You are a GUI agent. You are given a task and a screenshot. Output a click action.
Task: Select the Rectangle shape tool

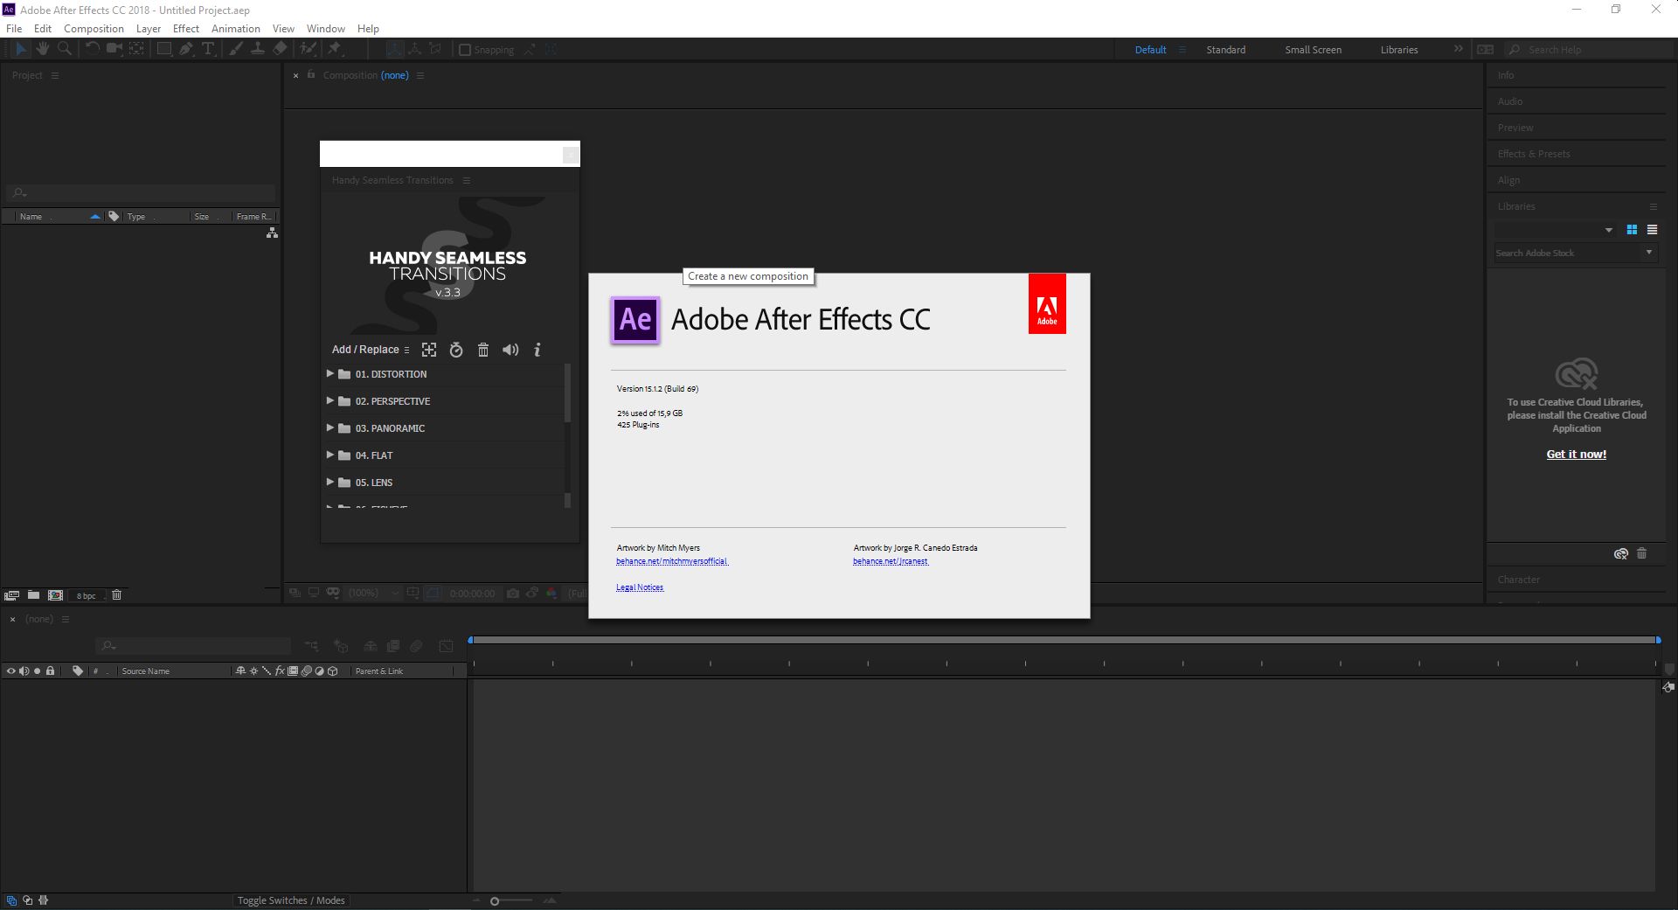coord(163,49)
